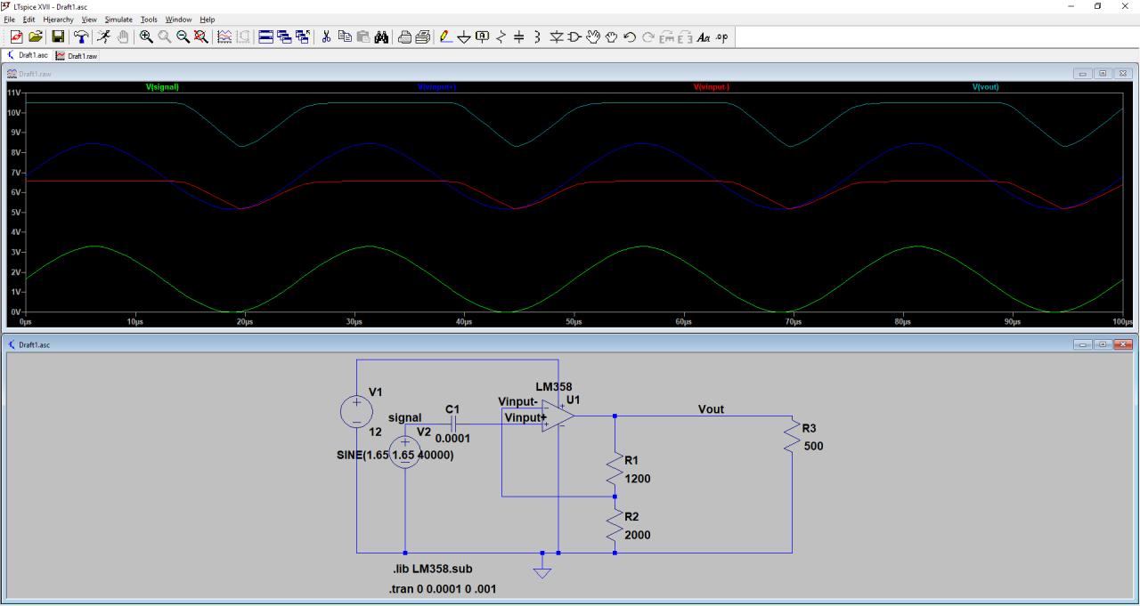Viewport: 1140px width, 606px height.
Task: Choose the scissors Cut tool
Action: tap(326, 36)
